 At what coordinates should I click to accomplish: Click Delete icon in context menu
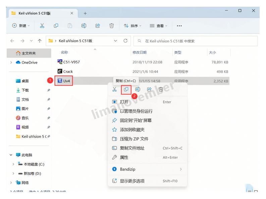161,89
